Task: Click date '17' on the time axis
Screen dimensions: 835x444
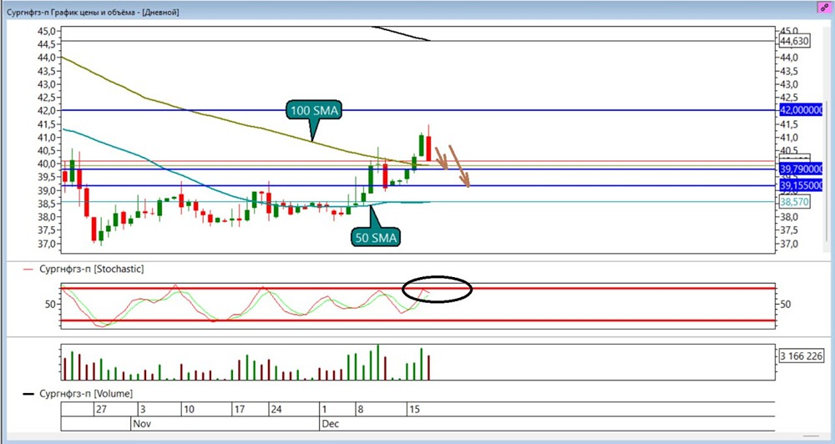Action: click(240, 410)
